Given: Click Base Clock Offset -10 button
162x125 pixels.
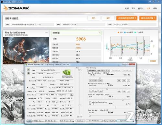Looking at the screenshot, I should [95, 81].
